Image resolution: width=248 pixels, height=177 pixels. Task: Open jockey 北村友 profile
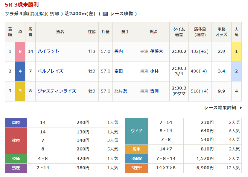121,91
